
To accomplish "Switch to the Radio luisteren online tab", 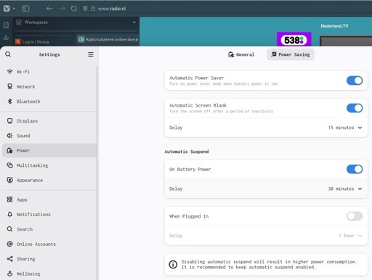I will pyautogui.click(x=108, y=39).
